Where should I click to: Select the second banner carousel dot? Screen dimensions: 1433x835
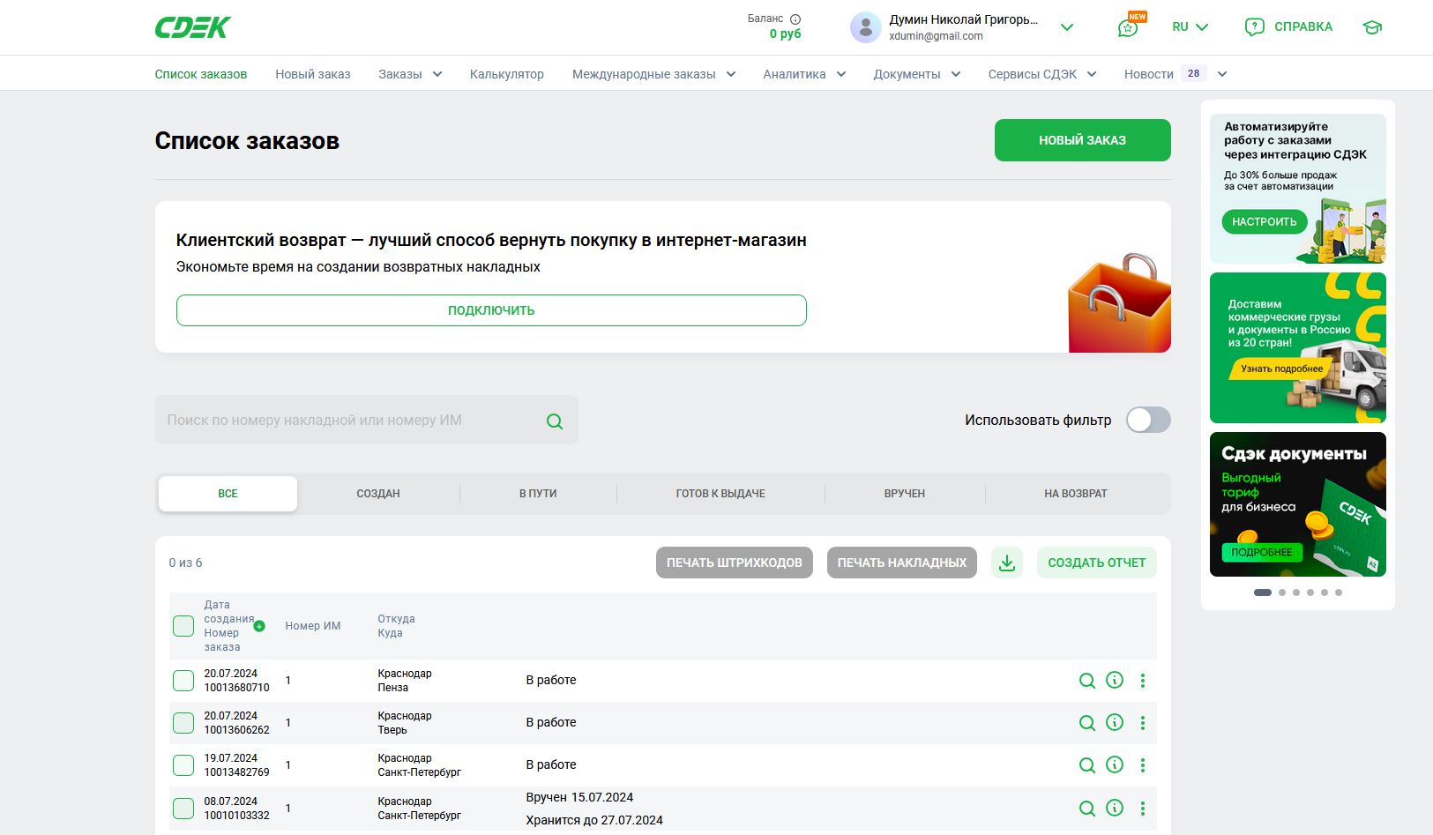tap(1282, 593)
